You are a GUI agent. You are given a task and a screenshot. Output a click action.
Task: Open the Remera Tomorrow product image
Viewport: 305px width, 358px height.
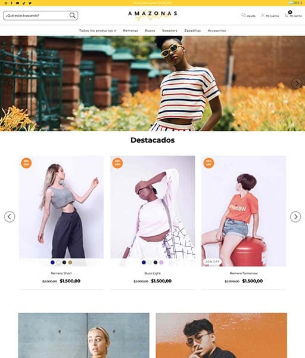[x=244, y=211]
